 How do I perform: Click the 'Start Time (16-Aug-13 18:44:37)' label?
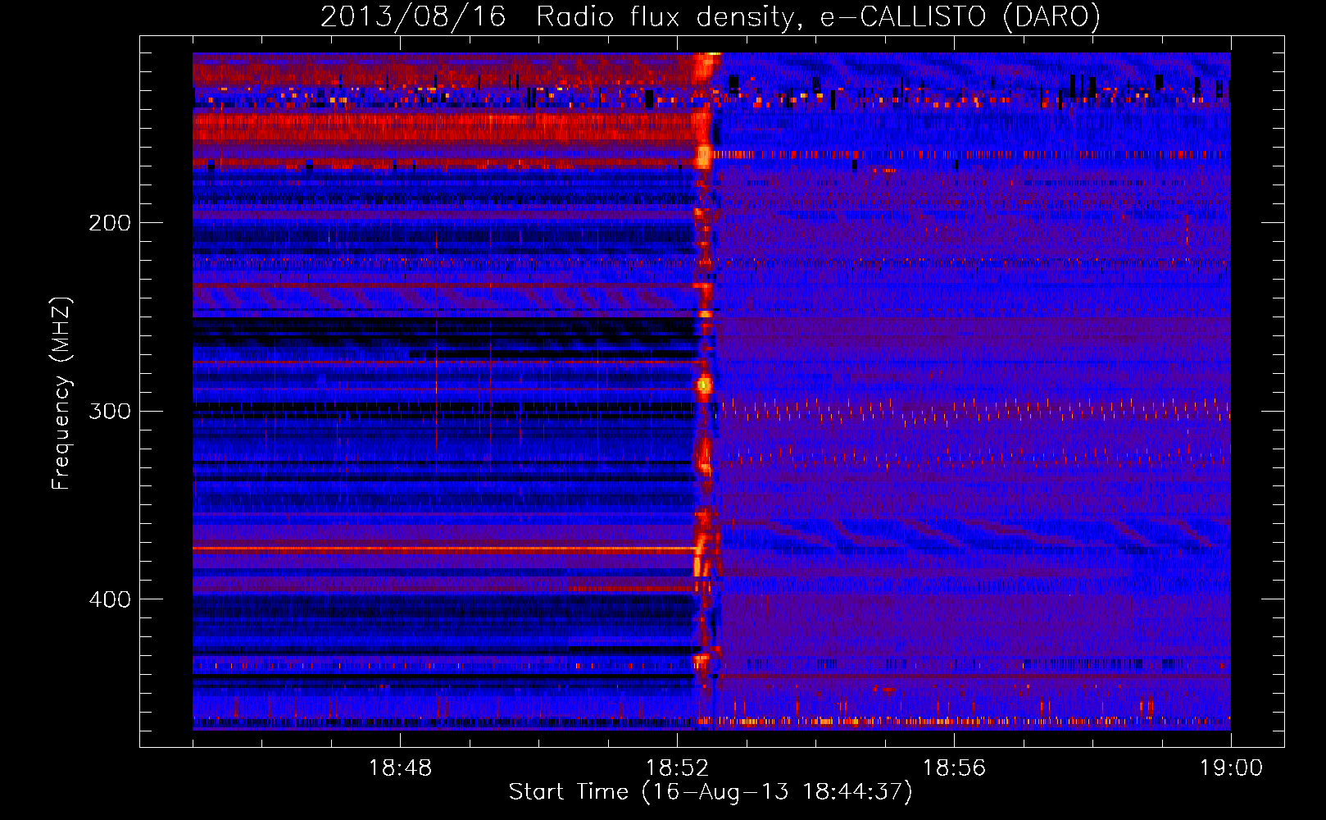click(711, 792)
